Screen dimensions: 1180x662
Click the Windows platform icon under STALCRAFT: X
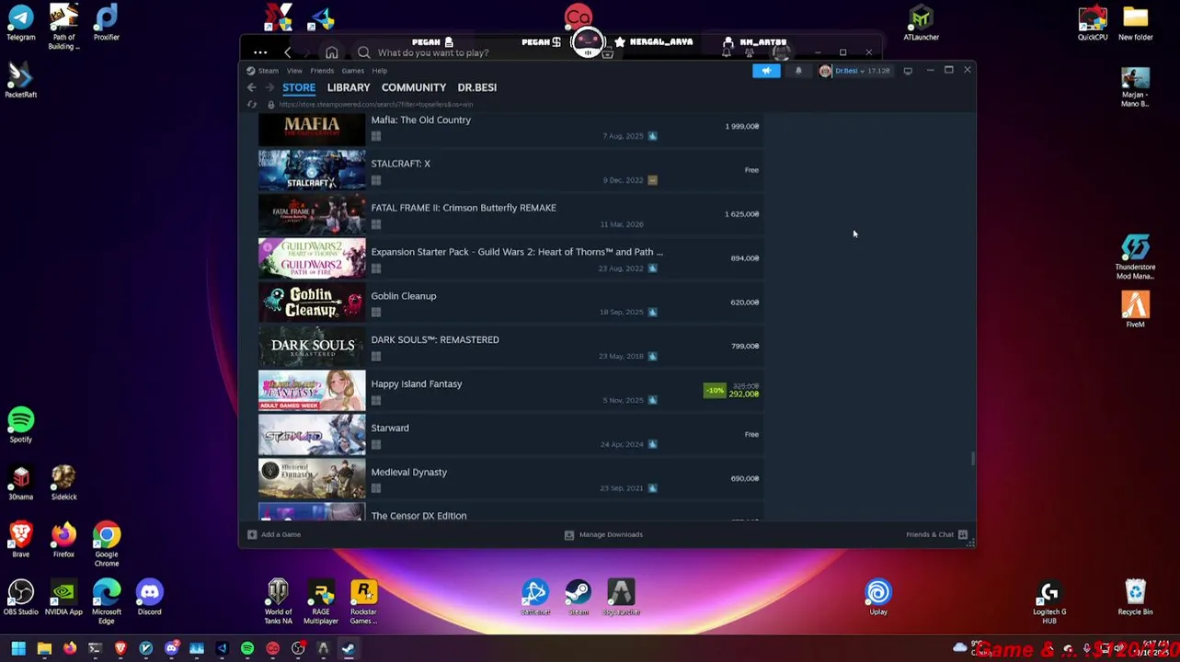[x=376, y=180]
